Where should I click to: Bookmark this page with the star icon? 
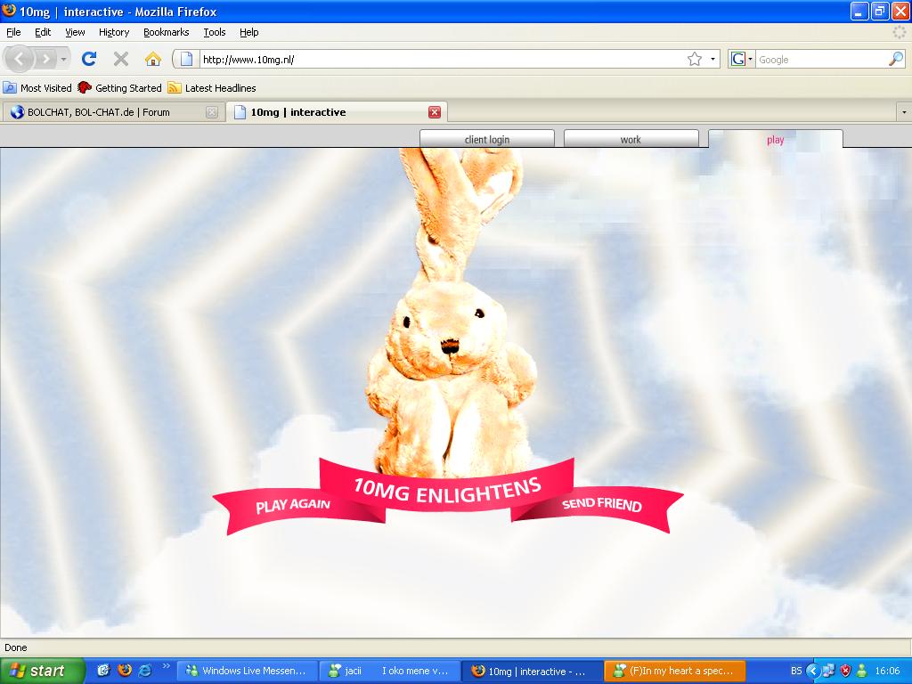(x=695, y=59)
